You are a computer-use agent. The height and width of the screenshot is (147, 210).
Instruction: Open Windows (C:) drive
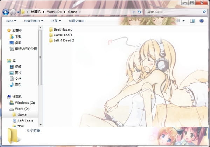click(25, 103)
